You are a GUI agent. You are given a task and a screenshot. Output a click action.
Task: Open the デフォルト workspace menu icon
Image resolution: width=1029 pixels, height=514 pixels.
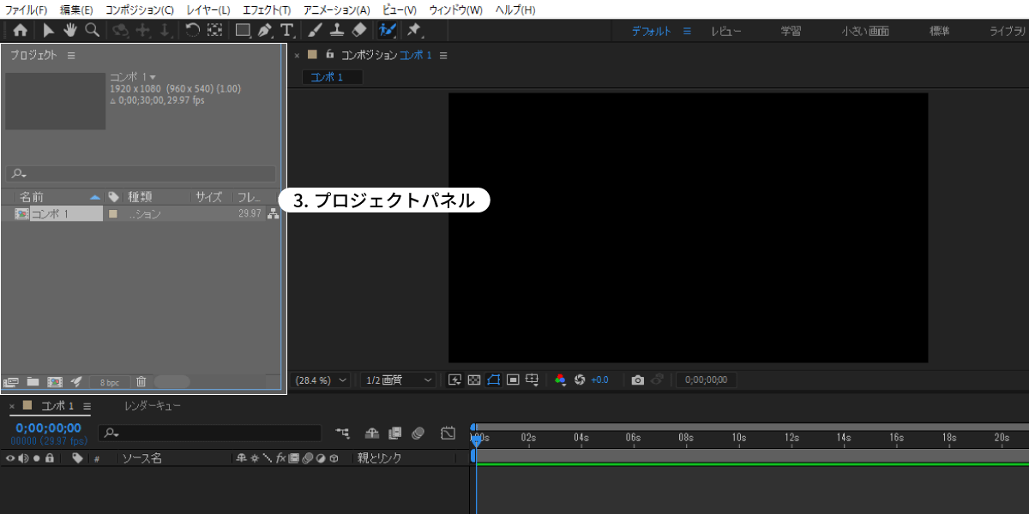687,31
